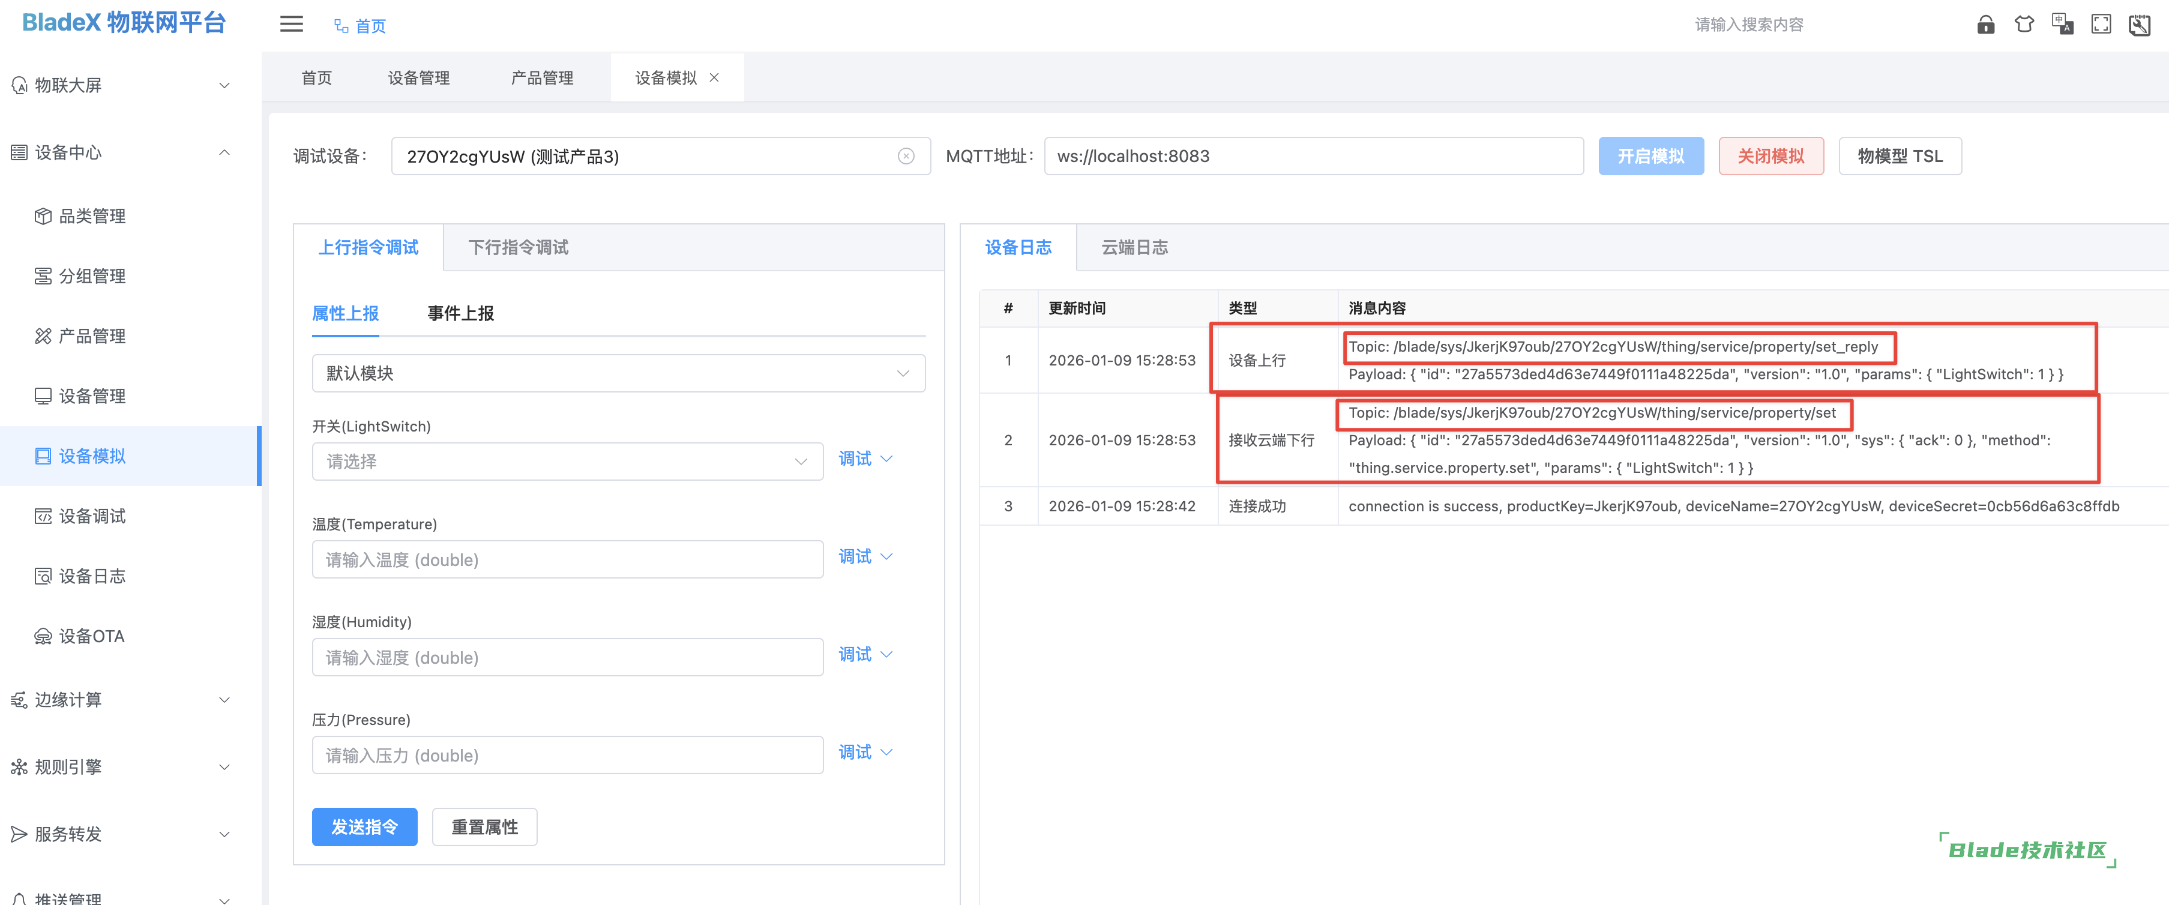Close the 设备模拟 tab
The image size is (2169, 905).
(x=714, y=77)
